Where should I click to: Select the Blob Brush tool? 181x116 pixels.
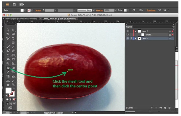pos(8,51)
